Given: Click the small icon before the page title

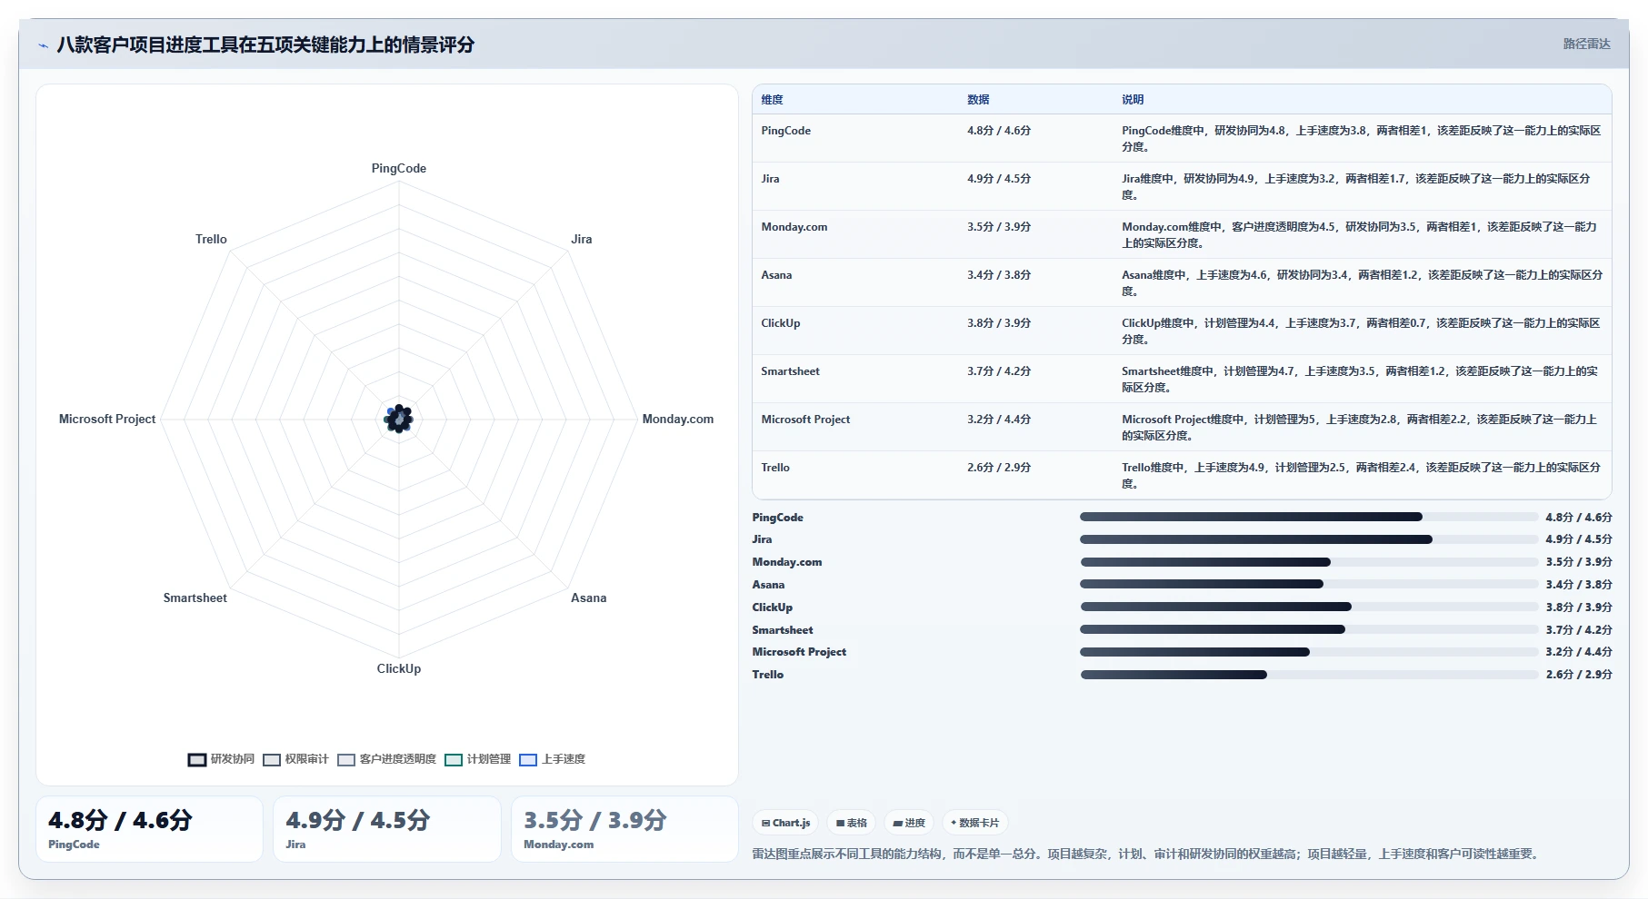Looking at the screenshot, I should pos(43,45).
